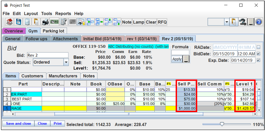This screenshot has width=265, height=131.
Task: Click the RFQ toolbar button
Action: pyautogui.click(x=162, y=22)
